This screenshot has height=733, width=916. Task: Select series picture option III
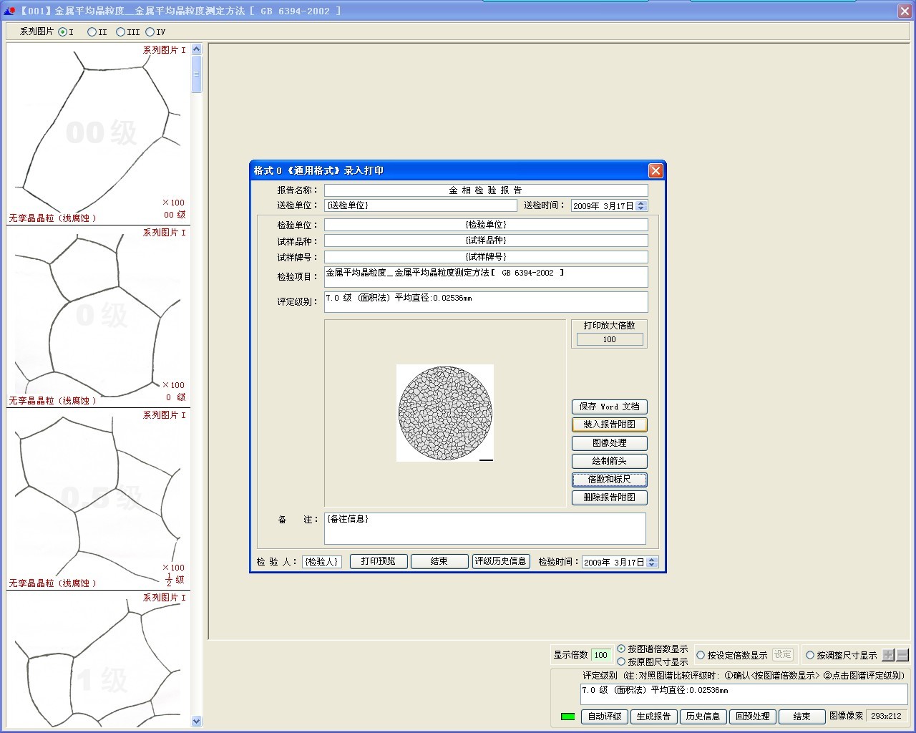tap(120, 32)
